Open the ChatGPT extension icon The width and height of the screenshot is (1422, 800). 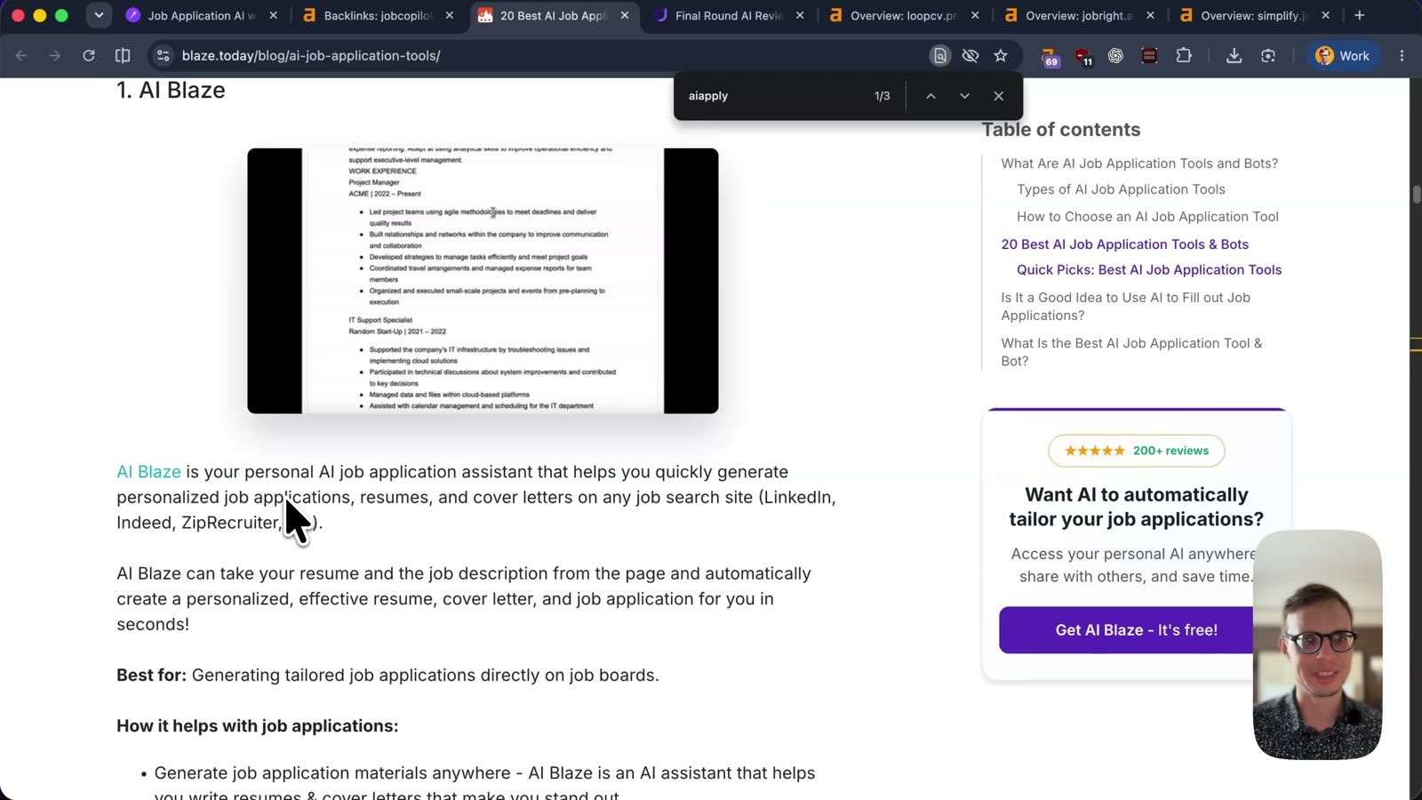click(x=1115, y=55)
